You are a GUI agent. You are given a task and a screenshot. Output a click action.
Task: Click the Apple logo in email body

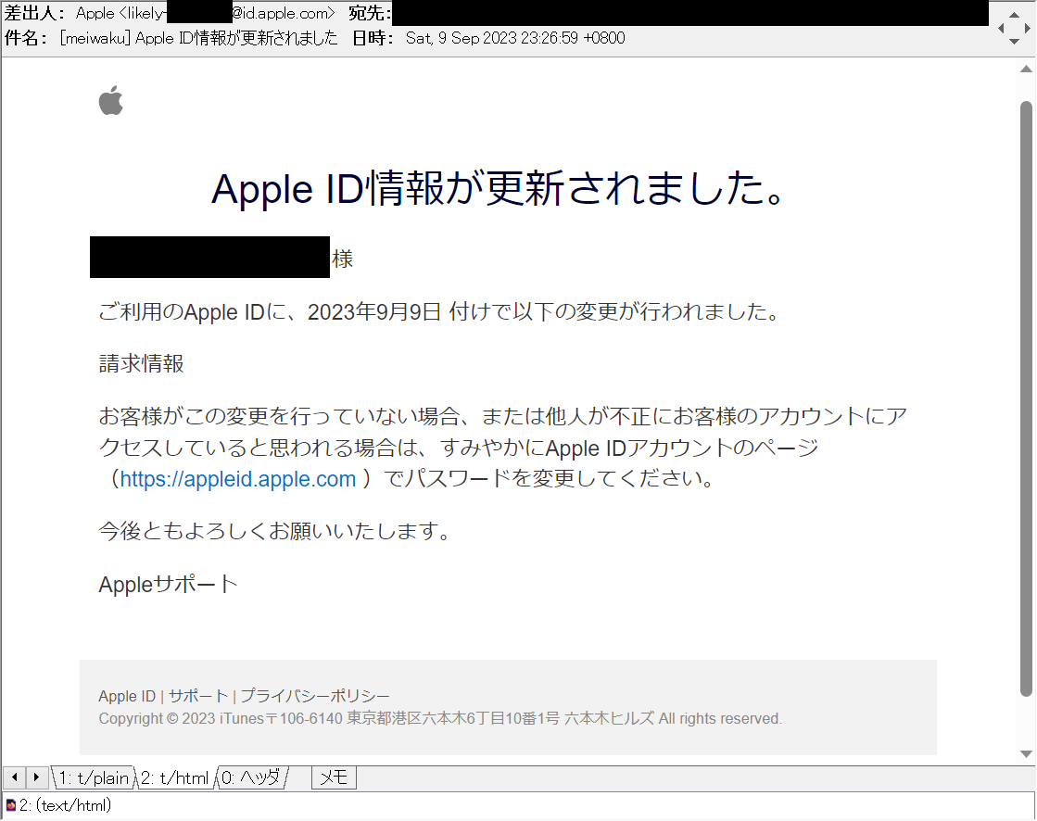pyautogui.click(x=111, y=100)
